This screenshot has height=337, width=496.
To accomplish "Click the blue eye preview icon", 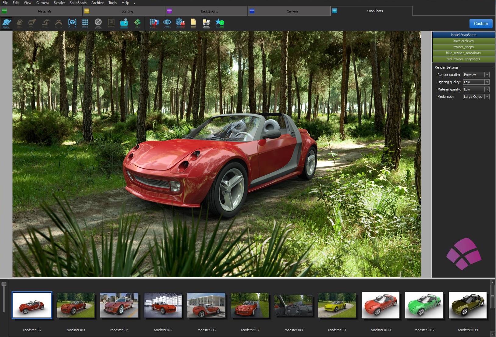I will pos(167,23).
